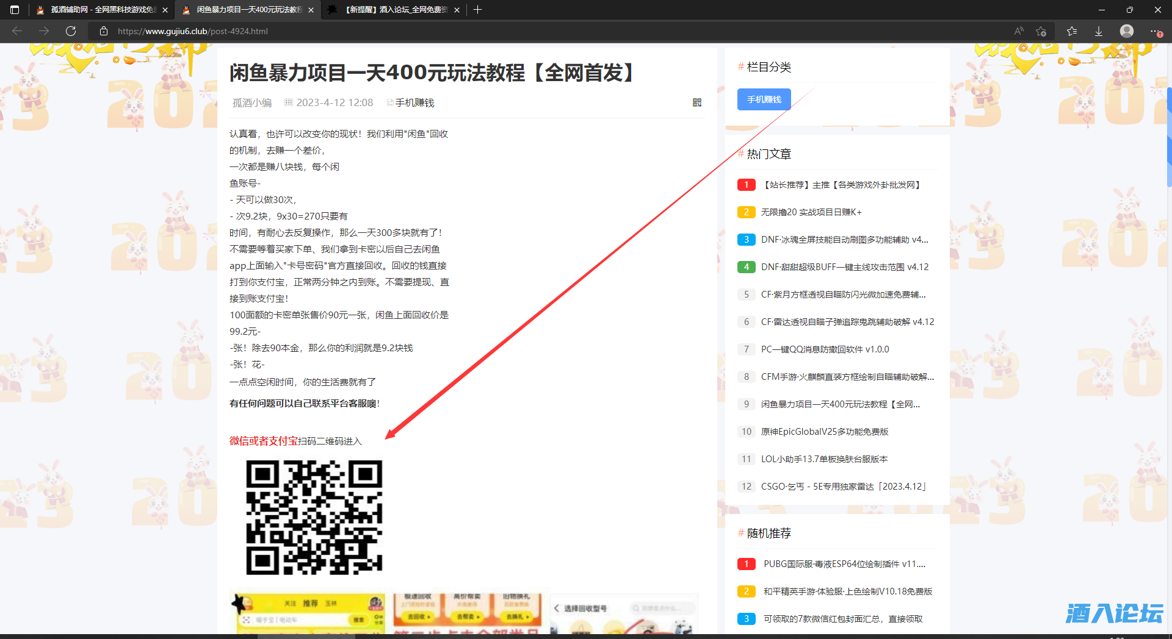Image resolution: width=1172 pixels, height=639 pixels.
Task: Click the 热门文章 section heading
Action: (769, 154)
